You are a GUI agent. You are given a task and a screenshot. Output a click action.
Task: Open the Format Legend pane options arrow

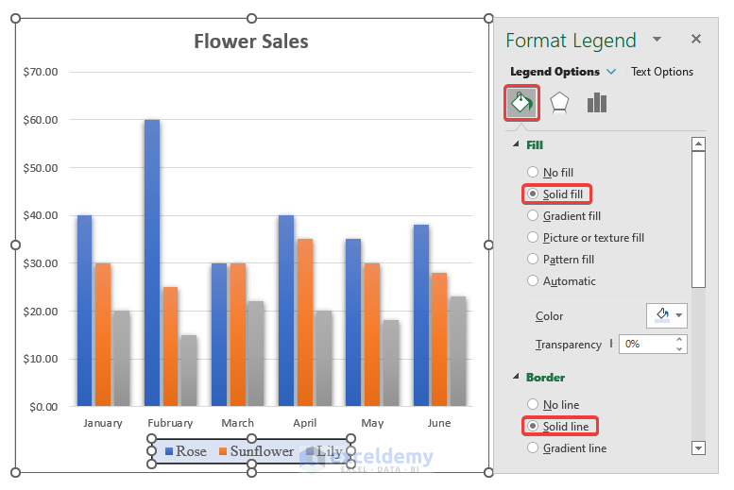click(657, 40)
